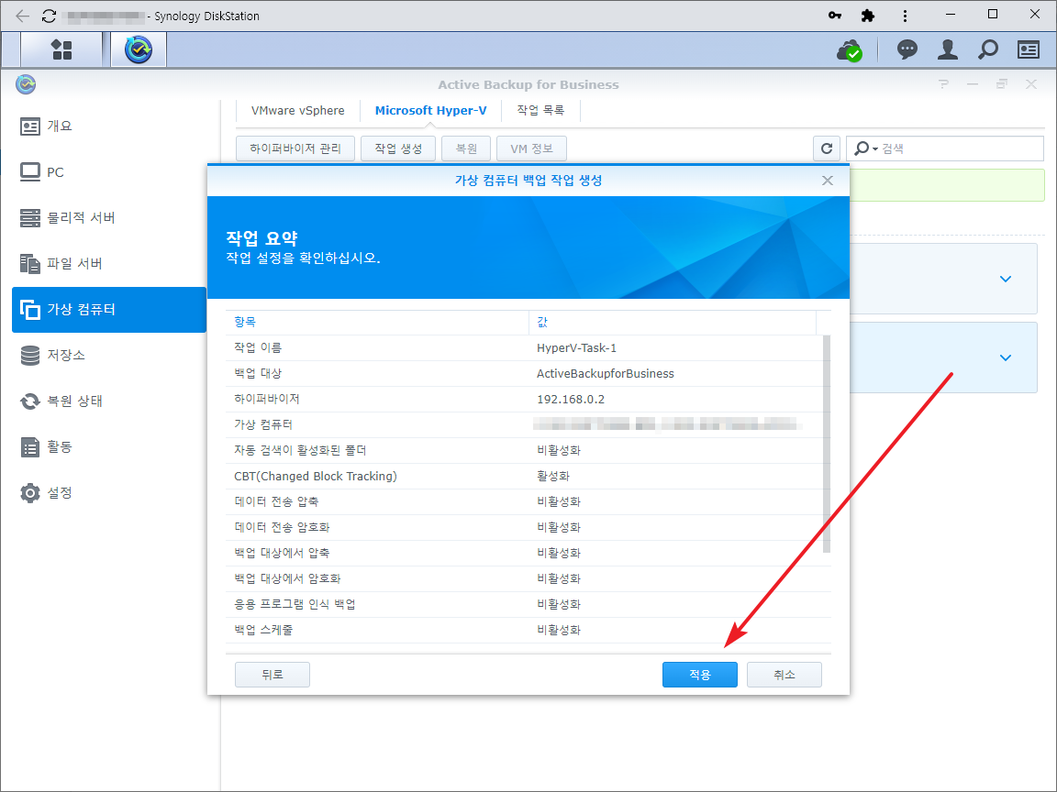The height and width of the screenshot is (792, 1057).
Task: Click the 값 column header
Action: 672,322
